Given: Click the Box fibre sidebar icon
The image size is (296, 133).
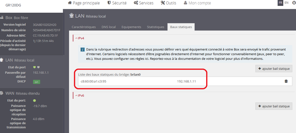Looking at the screenshot, I should point(2,17).
